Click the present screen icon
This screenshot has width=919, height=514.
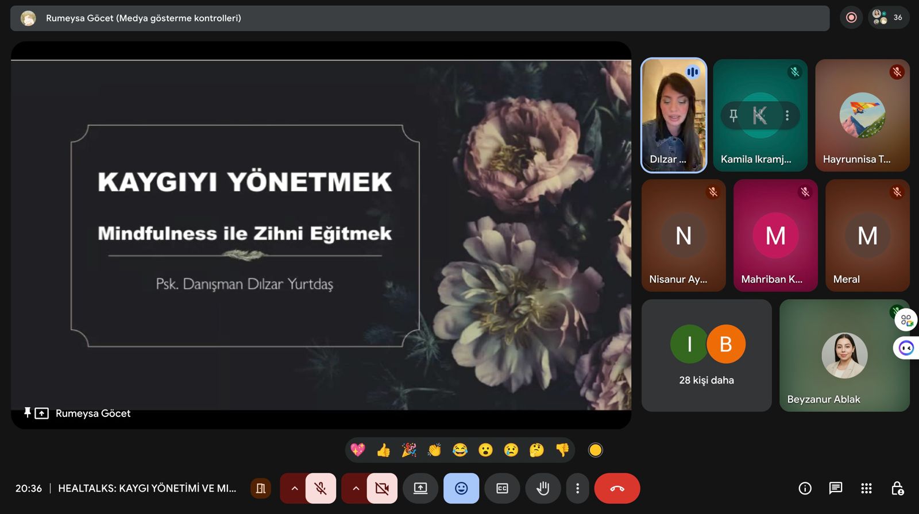pyautogui.click(x=420, y=488)
